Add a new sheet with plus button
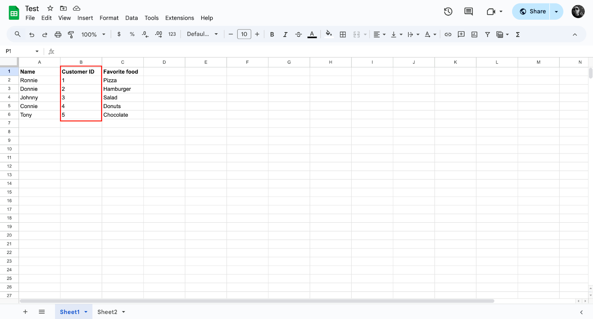The image size is (593, 319). pos(25,312)
